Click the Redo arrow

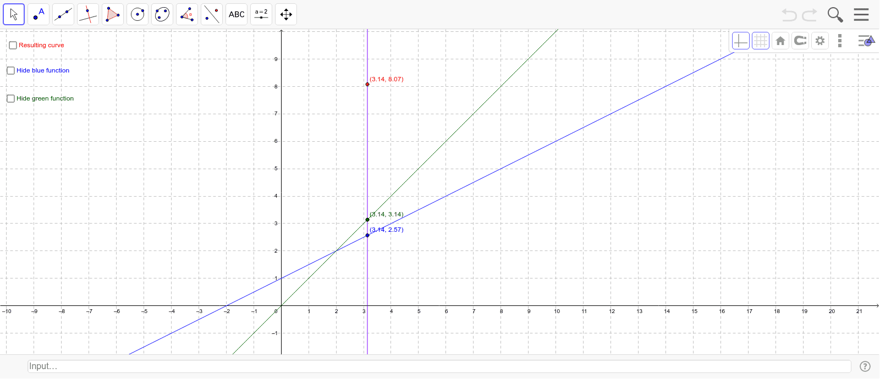point(810,15)
